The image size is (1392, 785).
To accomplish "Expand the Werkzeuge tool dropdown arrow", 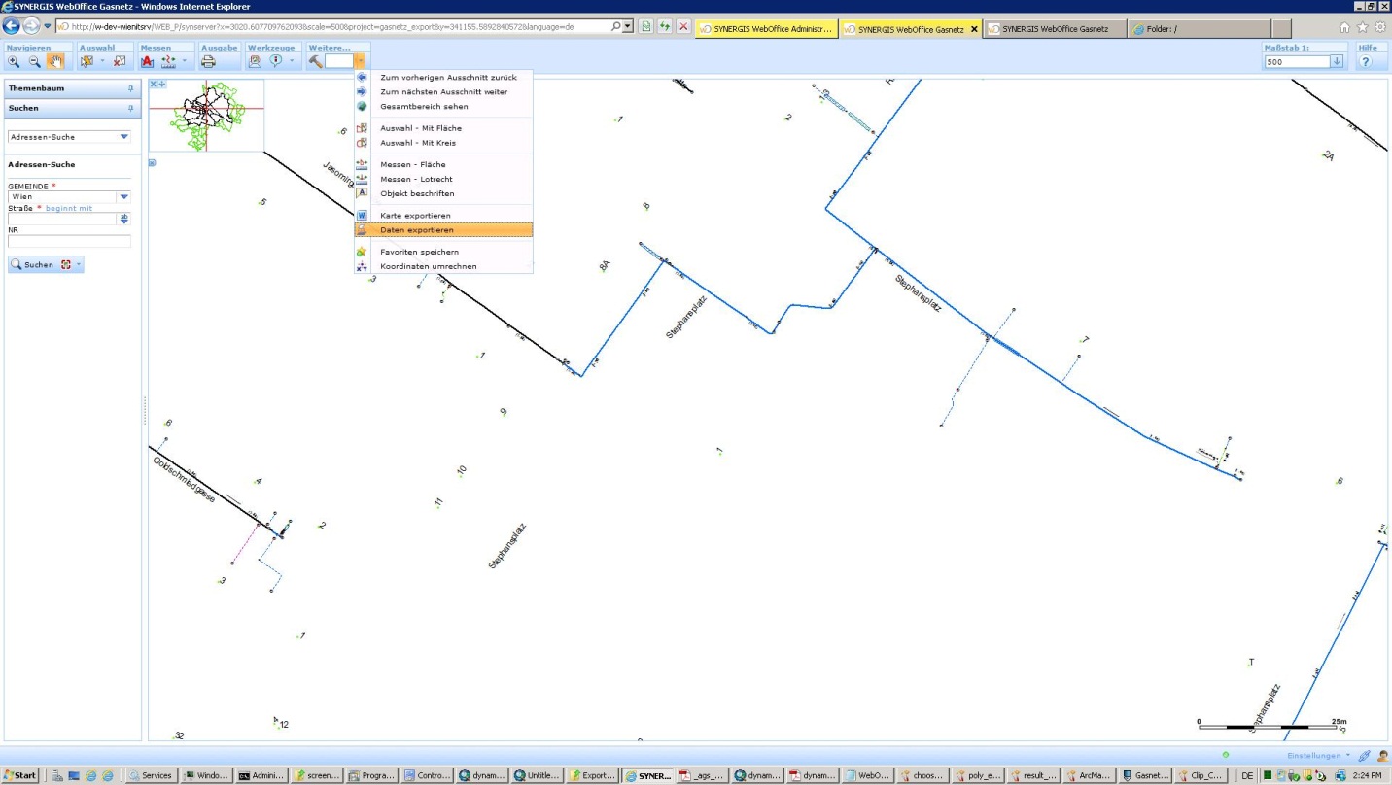I will 291,61.
